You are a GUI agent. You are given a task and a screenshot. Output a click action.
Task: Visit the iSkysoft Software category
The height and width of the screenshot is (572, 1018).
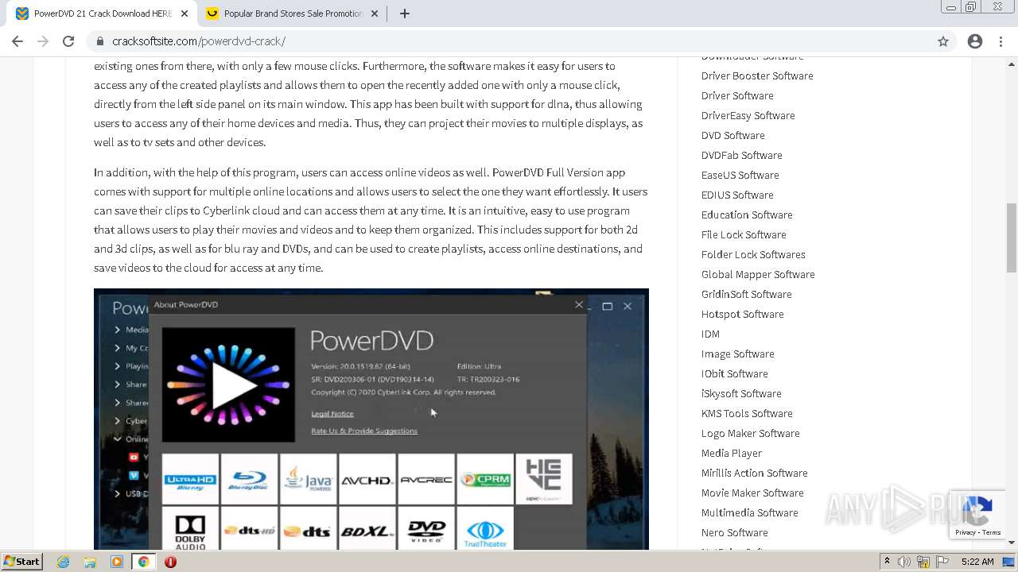pyautogui.click(x=741, y=393)
